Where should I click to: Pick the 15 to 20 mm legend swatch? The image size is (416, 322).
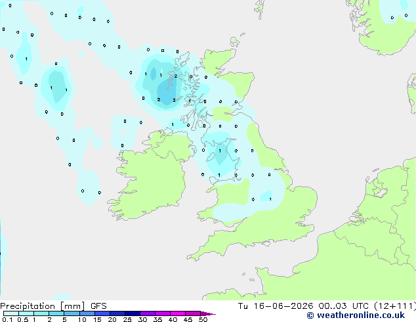102,313
